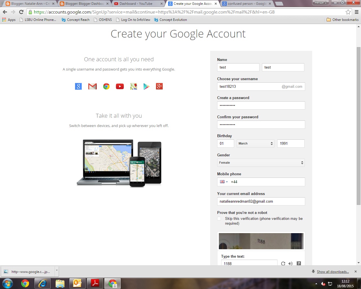This screenshot has height=289, width=361.
Task: Open the Gender dropdown
Action: (x=261, y=163)
